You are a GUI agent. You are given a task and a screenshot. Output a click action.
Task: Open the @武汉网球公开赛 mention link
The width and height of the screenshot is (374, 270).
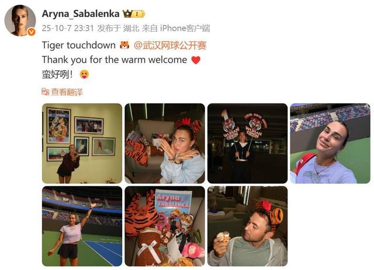[x=170, y=46]
